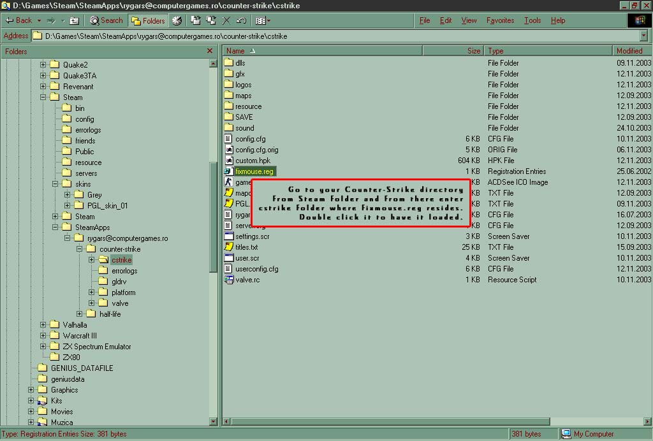Sort files by the Name column header

click(x=323, y=51)
